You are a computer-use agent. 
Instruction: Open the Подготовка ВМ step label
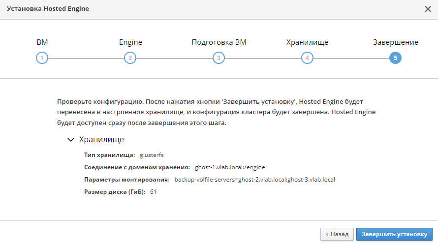tap(219, 42)
